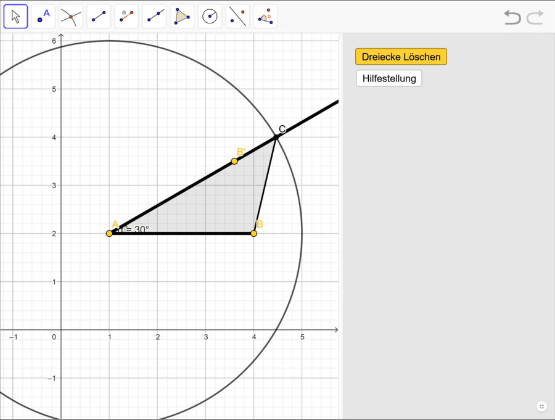Activate the Line through two points tool
Viewport: 555px width, 420px height.
point(154,17)
